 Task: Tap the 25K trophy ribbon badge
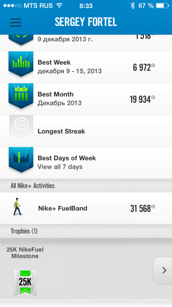coord(25,283)
